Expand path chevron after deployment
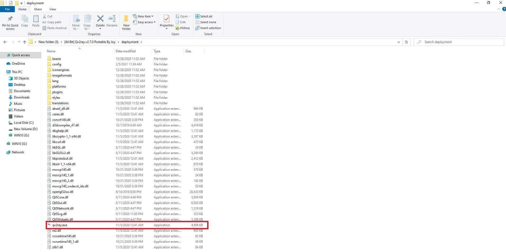 point(142,42)
